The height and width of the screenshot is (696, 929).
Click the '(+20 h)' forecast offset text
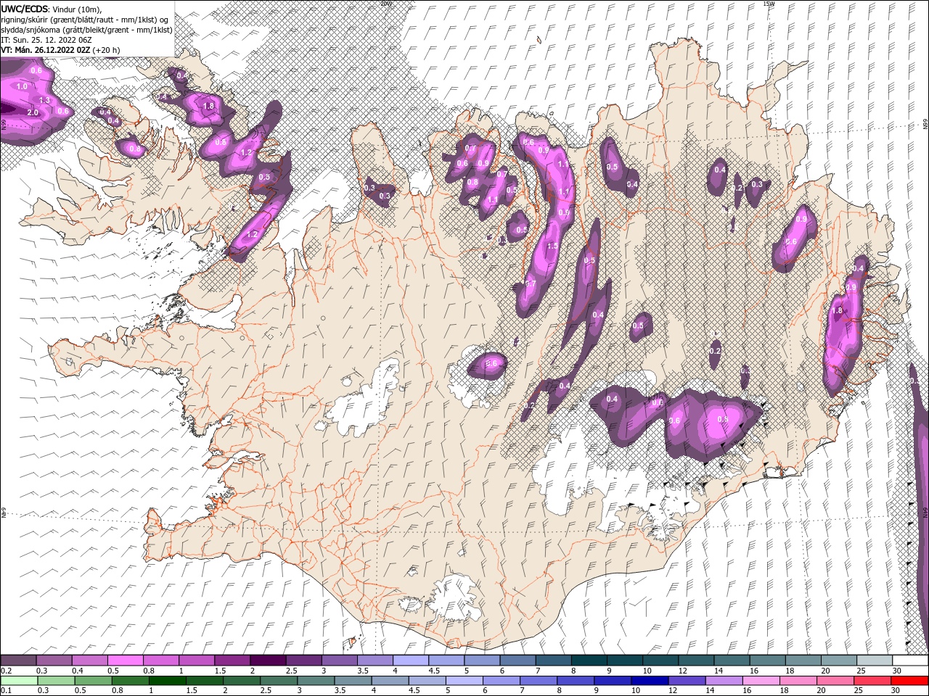coord(107,50)
